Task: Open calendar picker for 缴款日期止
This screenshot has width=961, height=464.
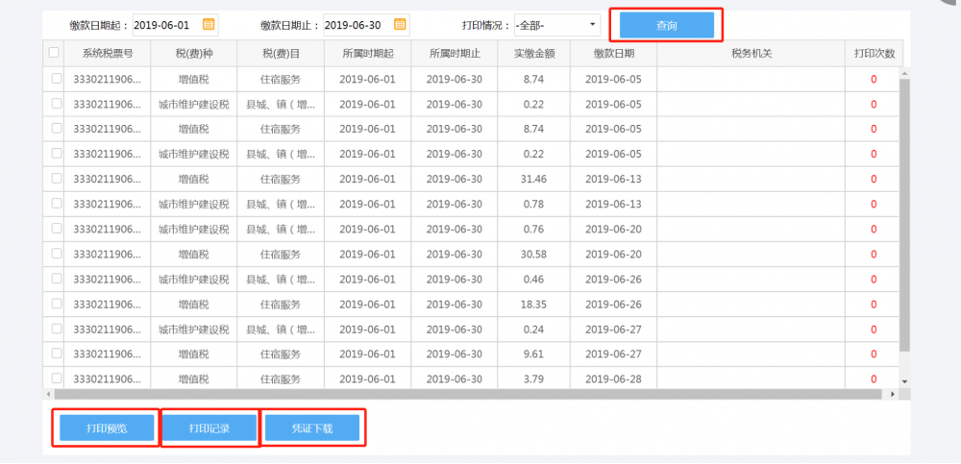Action: click(x=401, y=24)
